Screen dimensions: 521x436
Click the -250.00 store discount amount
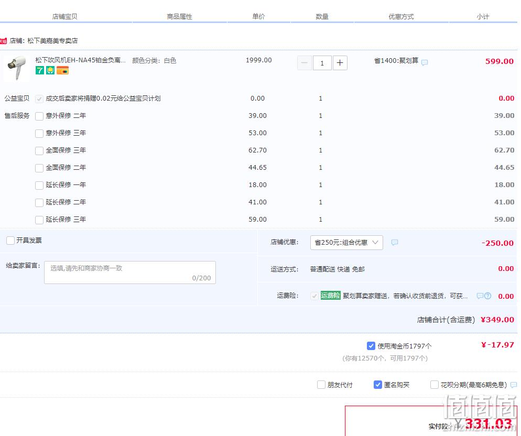coord(498,243)
